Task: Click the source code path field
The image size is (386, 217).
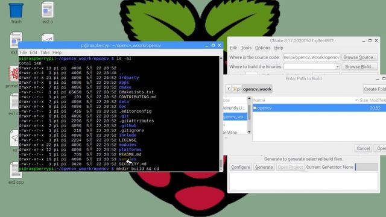Action: coord(312,57)
